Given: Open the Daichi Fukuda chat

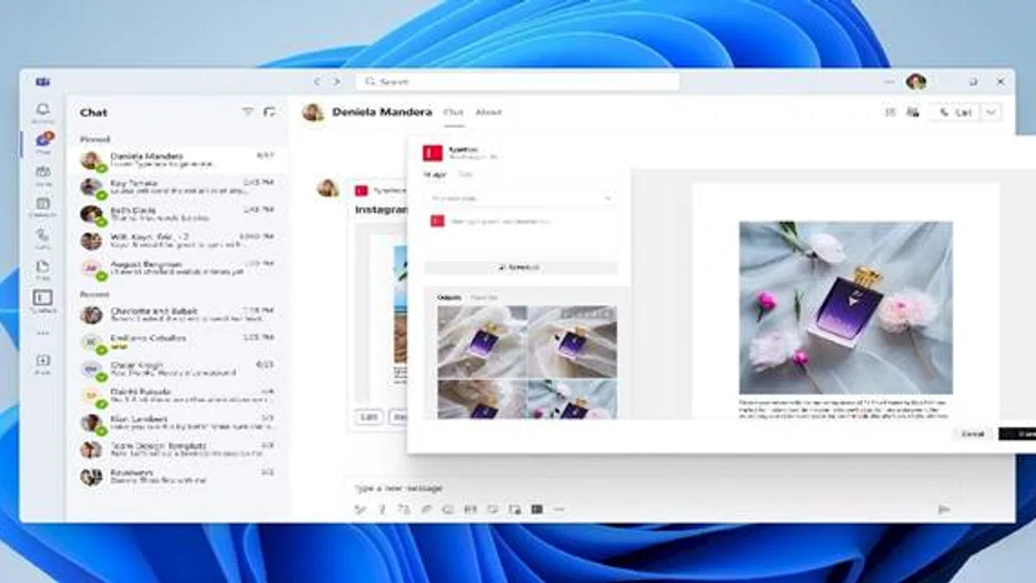Looking at the screenshot, I should (177, 396).
